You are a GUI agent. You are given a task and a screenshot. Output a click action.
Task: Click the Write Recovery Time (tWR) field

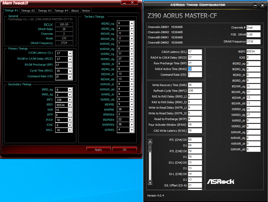coord(195,85)
